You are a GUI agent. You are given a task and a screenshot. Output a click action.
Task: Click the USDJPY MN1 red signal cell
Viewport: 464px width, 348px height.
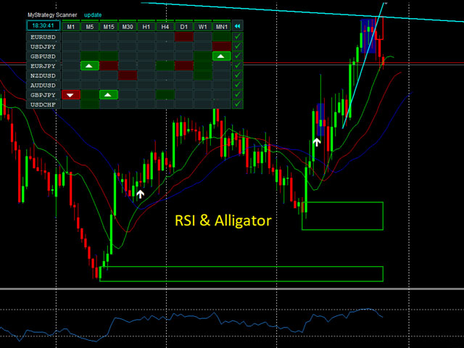(x=221, y=46)
